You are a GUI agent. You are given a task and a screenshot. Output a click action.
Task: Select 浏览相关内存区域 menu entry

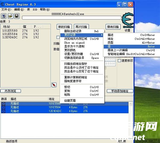(82, 39)
